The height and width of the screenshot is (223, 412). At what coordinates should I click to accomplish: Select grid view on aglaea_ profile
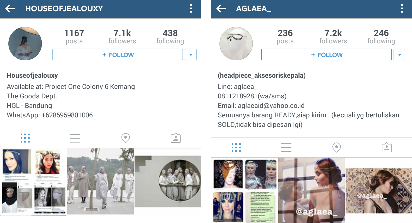coord(236,148)
